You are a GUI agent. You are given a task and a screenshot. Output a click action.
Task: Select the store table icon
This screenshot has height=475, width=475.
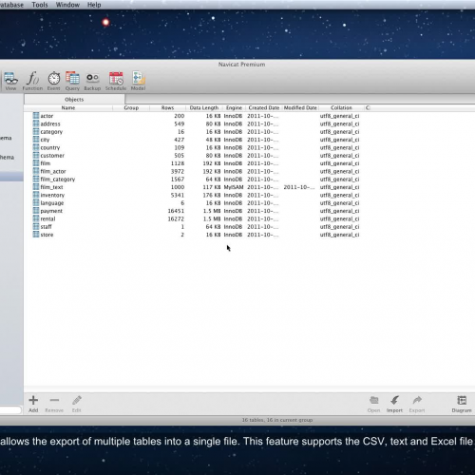pyautogui.click(x=36, y=235)
